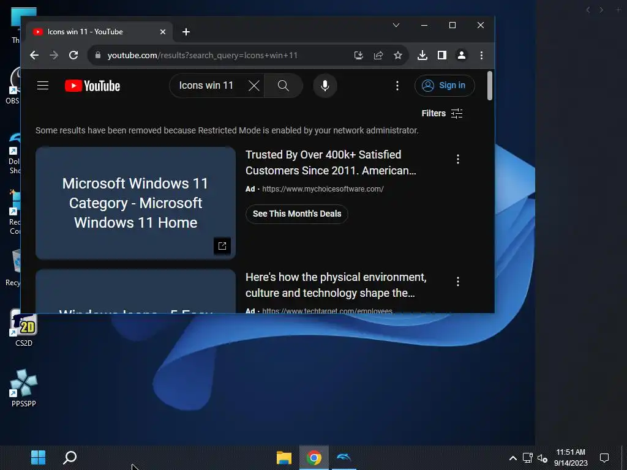Click the muted volume tray icon
Image resolution: width=627 pixels, height=470 pixels.
[x=543, y=458]
